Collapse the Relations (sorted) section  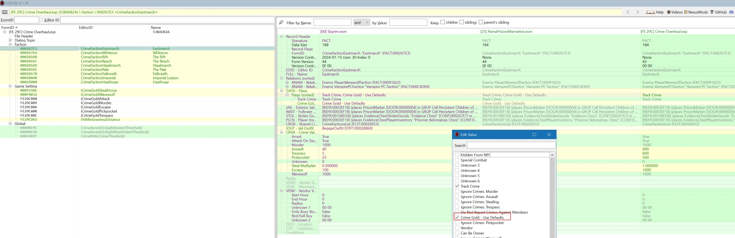click(x=282, y=79)
